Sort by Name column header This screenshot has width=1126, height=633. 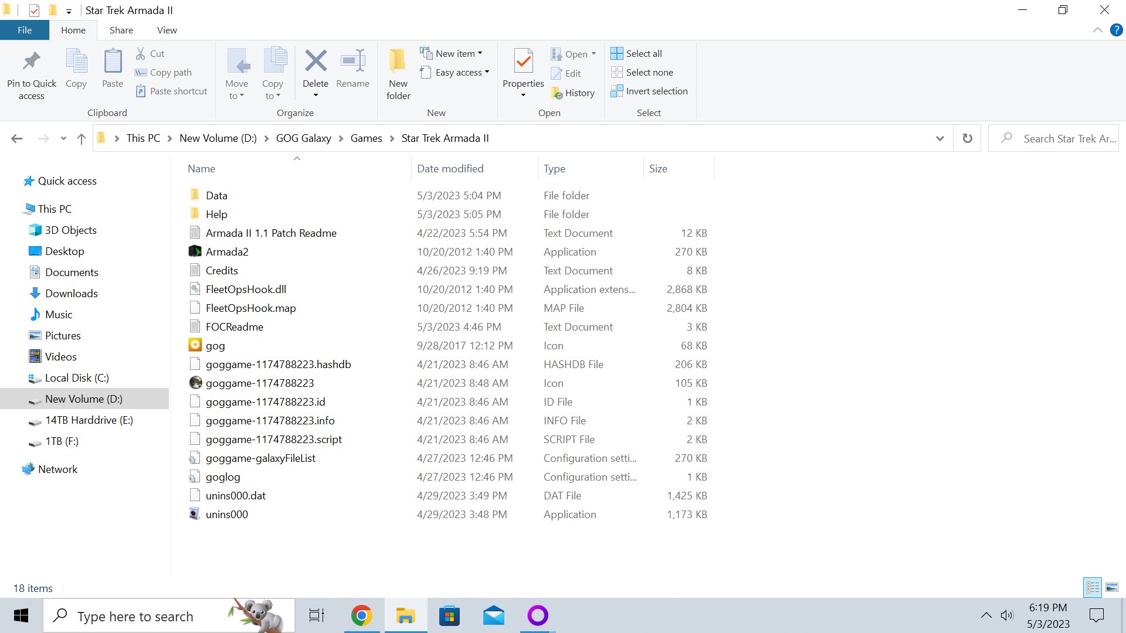(296, 168)
